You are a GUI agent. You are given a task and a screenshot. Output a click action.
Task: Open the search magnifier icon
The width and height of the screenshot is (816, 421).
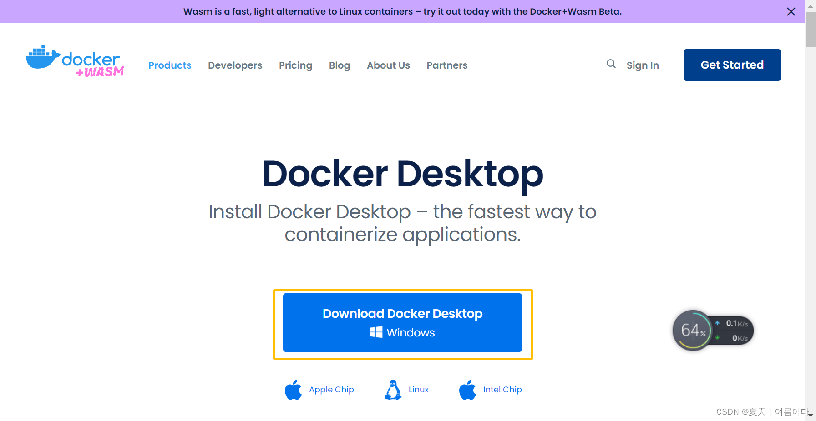611,64
